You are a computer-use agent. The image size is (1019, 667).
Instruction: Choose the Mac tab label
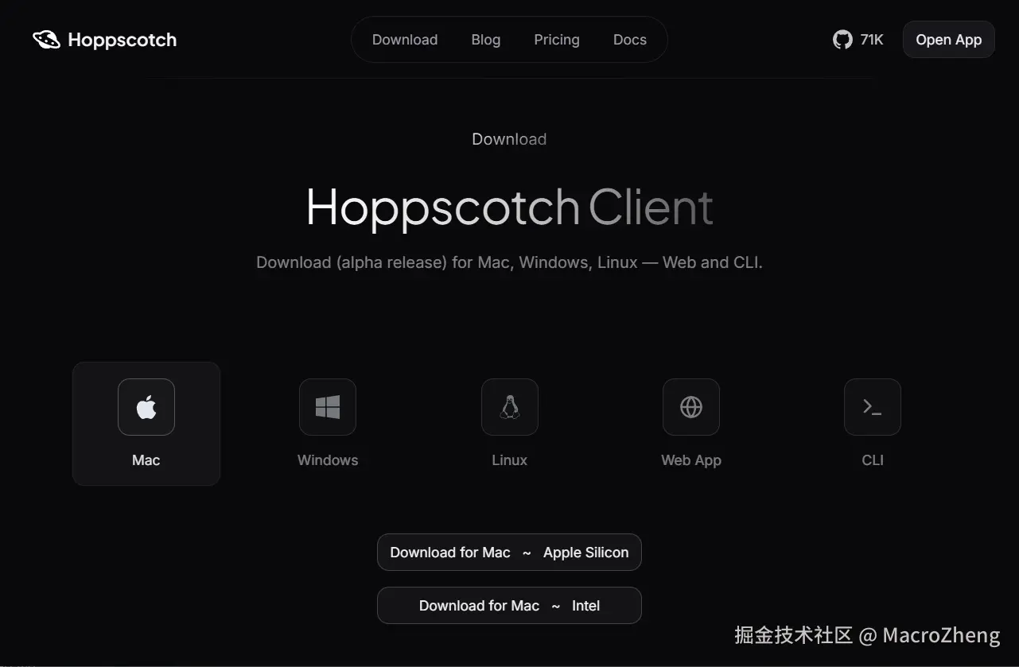(146, 460)
